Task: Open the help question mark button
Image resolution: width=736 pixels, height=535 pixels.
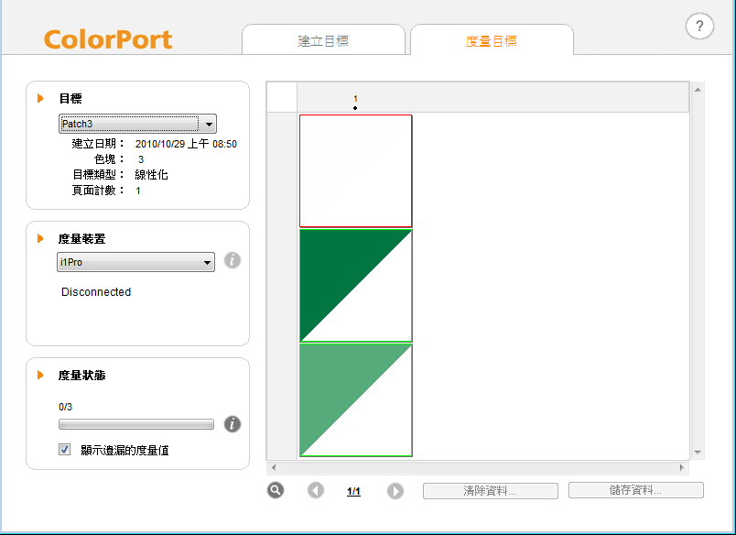Action: [x=699, y=27]
